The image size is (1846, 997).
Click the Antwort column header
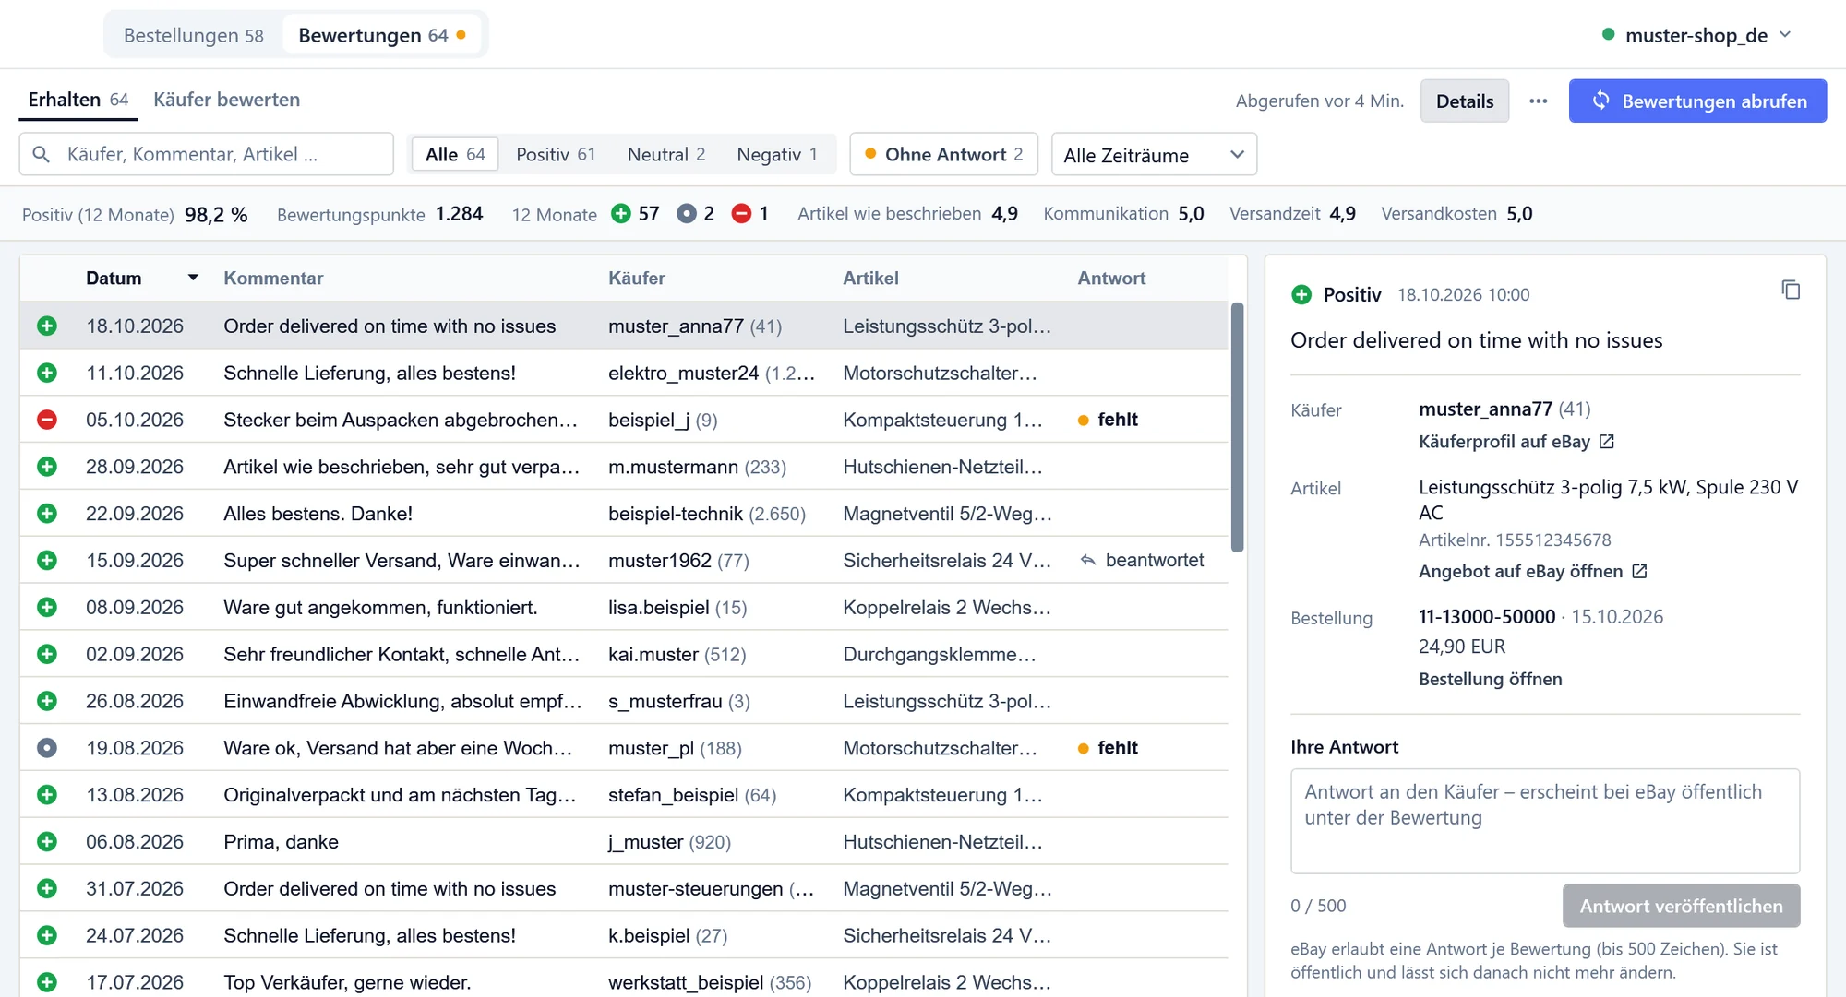tap(1111, 279)
